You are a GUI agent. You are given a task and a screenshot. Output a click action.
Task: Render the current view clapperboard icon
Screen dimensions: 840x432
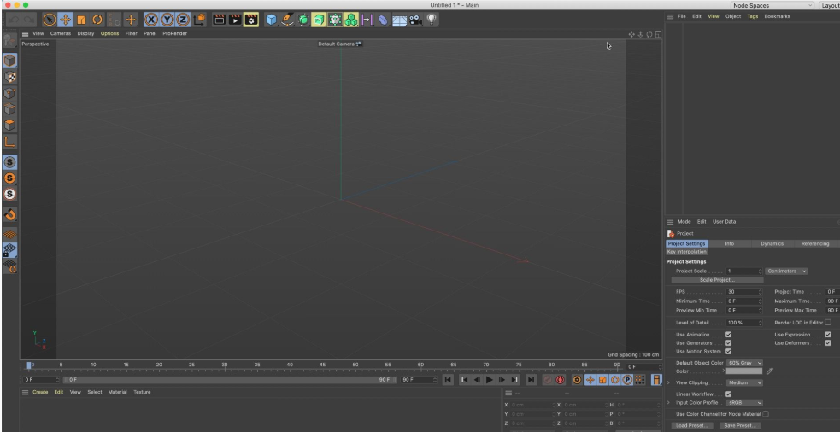[x=219, y=20]
